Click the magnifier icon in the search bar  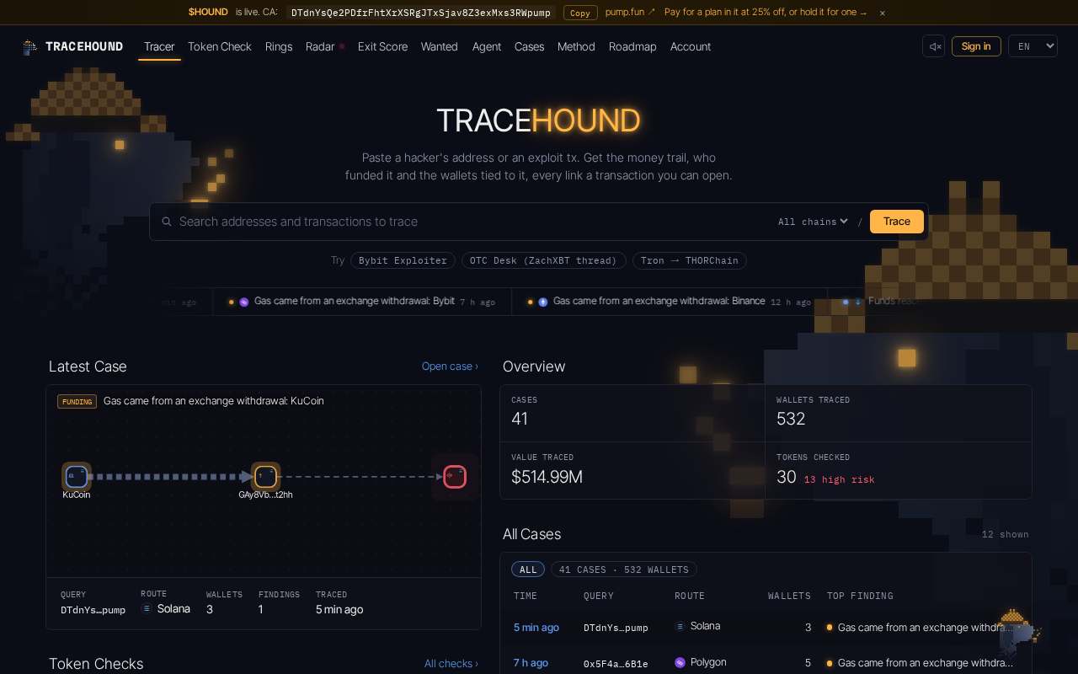167,222
